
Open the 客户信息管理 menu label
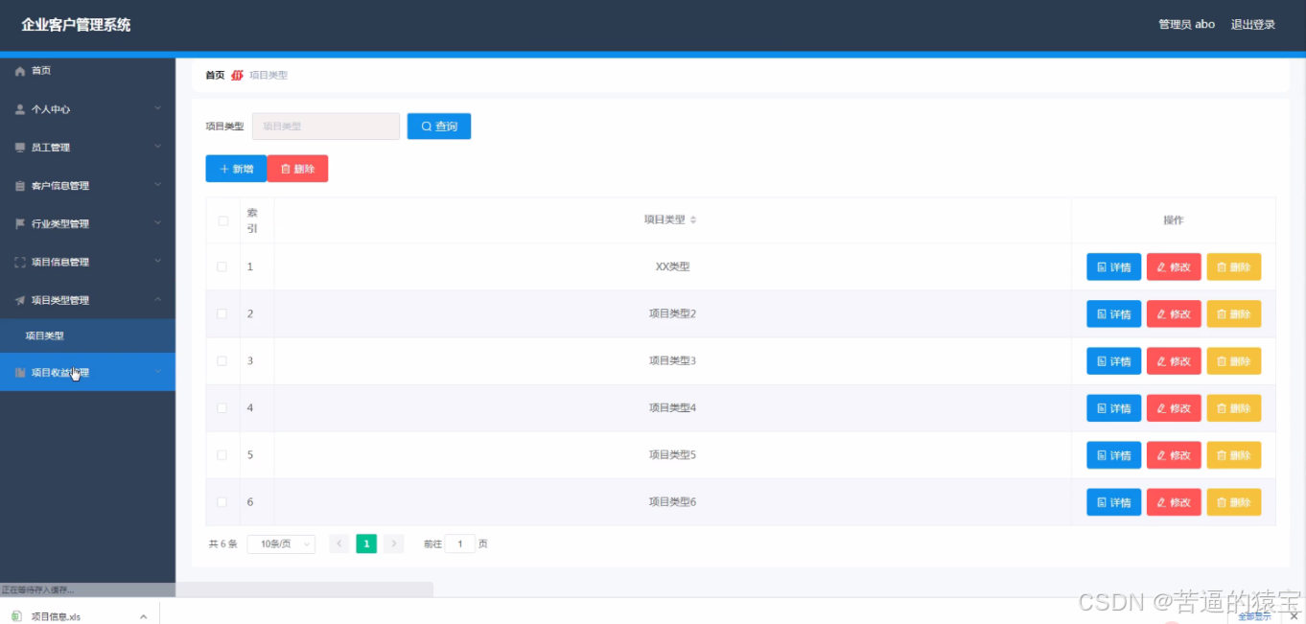coord(60,186)
